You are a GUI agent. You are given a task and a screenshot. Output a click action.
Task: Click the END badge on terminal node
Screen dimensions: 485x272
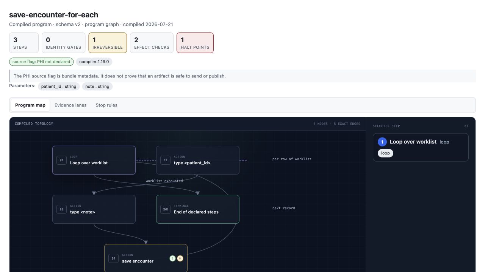pyautogui.click(x=165, y=209)
